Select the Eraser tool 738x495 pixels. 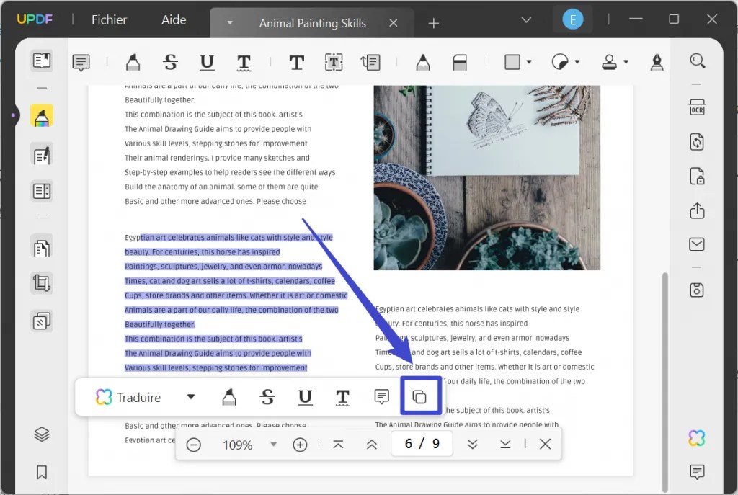(459, 62)
